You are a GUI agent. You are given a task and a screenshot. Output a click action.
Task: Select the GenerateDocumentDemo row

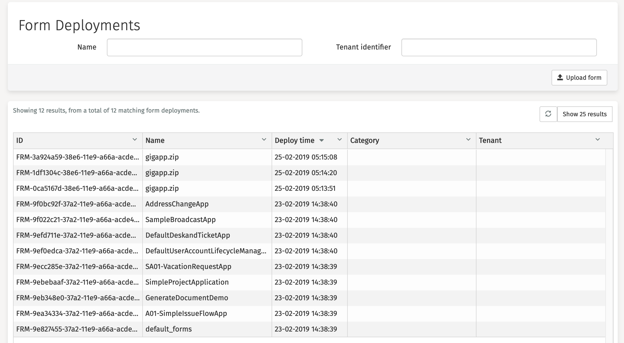pyautogui.click(x=187, y=298)
